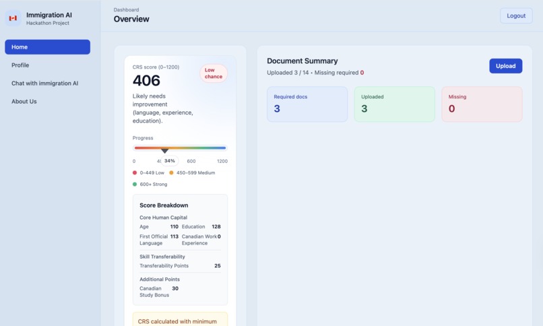Image resolution: width=543 pixels, height=326 pixels.
Task: Click the 450–599 Medium legend text
Action: 195,172
